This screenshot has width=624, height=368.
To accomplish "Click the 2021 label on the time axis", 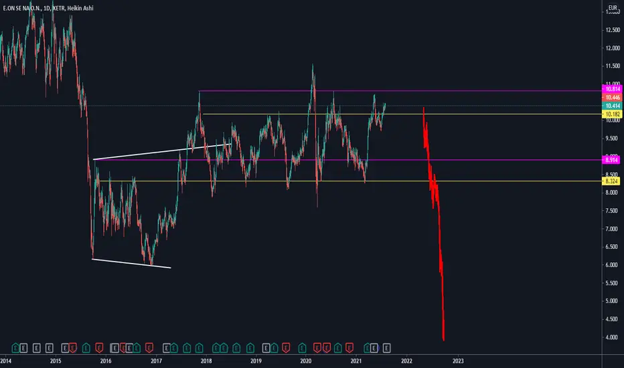I will point(356,361).
